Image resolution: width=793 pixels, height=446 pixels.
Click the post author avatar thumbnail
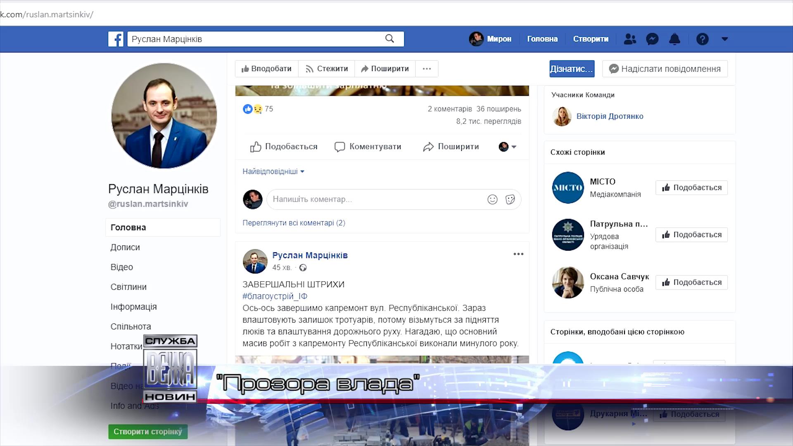click(255, 261)
